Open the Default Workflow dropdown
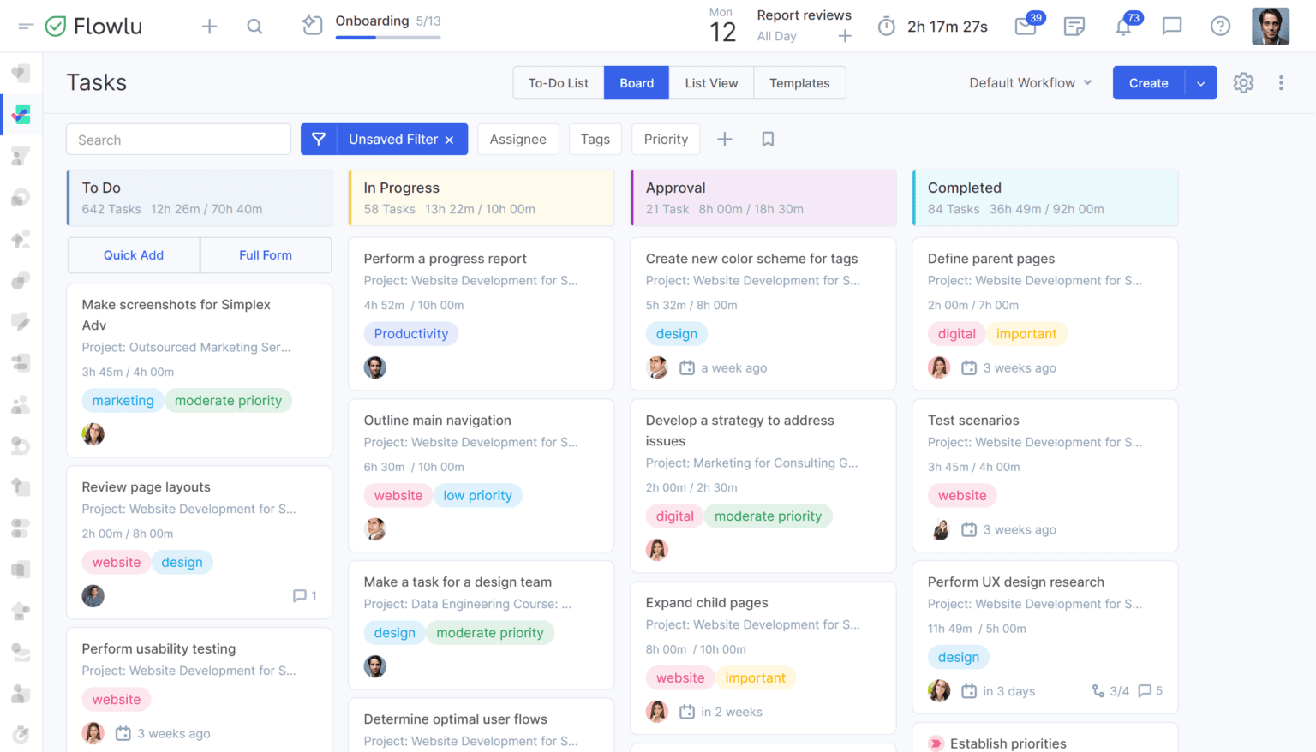The height and width of the screenshot is (752, 1316). [x=1029, y=82]
